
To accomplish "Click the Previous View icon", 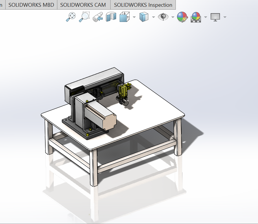I will point(98,17).
